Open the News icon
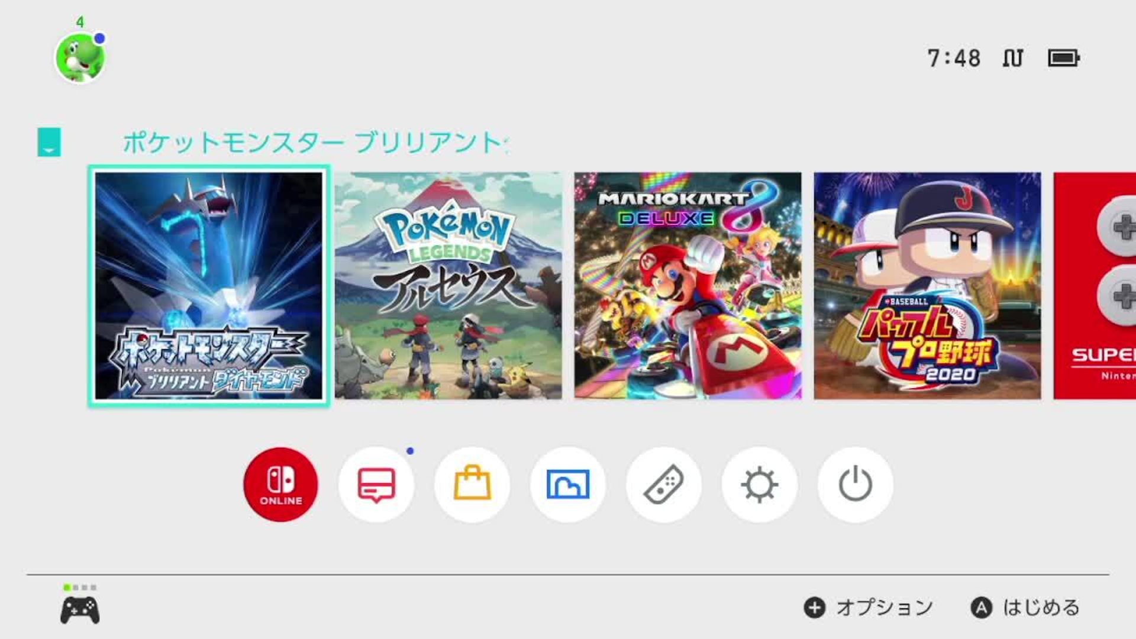Viewport: 1136px width, 639px height. coord(376,485)
